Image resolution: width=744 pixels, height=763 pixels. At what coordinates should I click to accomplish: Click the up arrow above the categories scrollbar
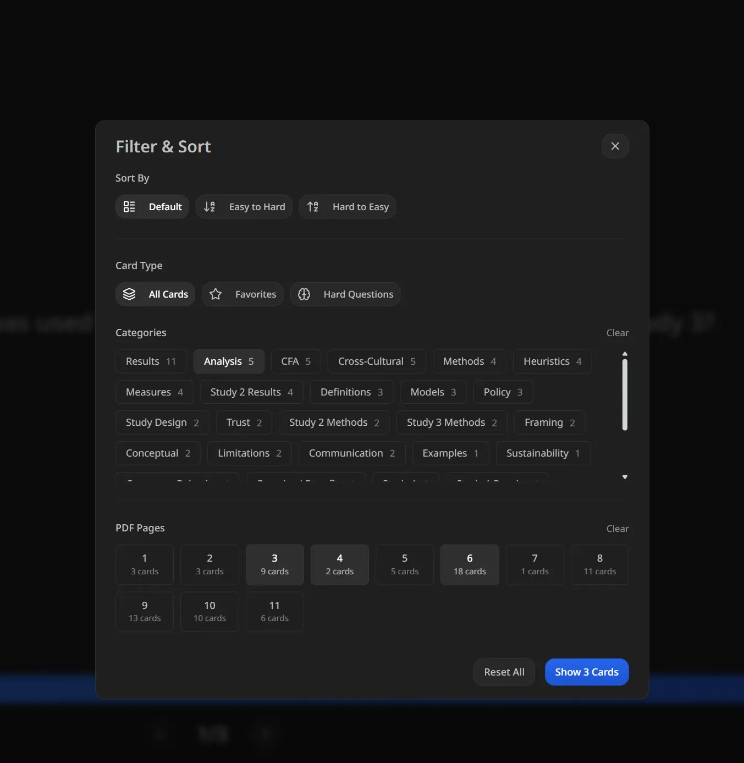tap(625, 354)
